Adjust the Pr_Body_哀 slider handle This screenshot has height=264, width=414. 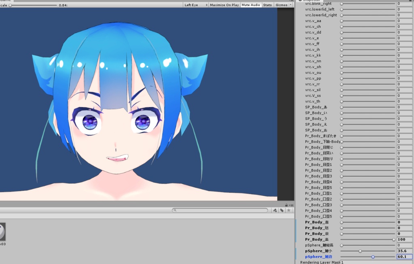342,234
